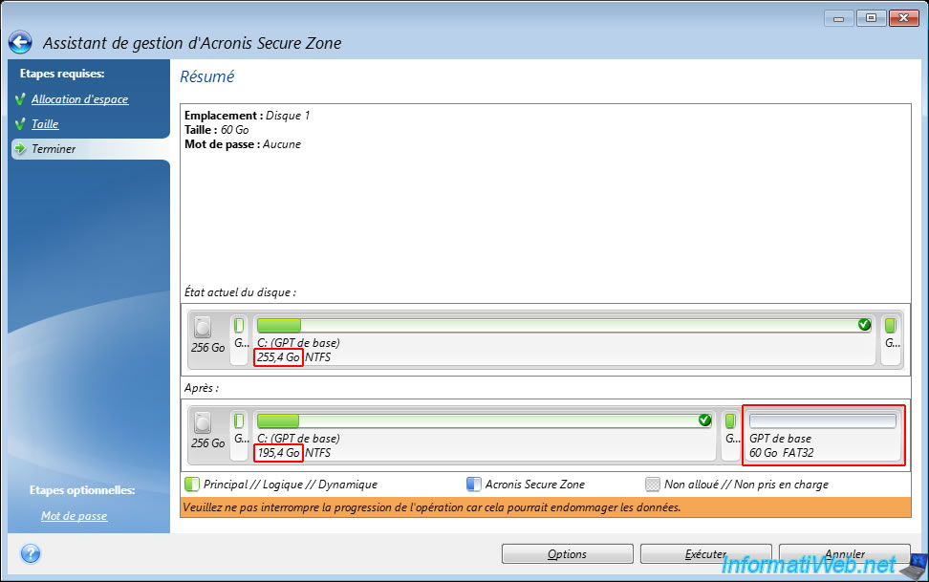Click the blue back arrow button
Viewport: 929px width, 582px height.
click(20, 42)
